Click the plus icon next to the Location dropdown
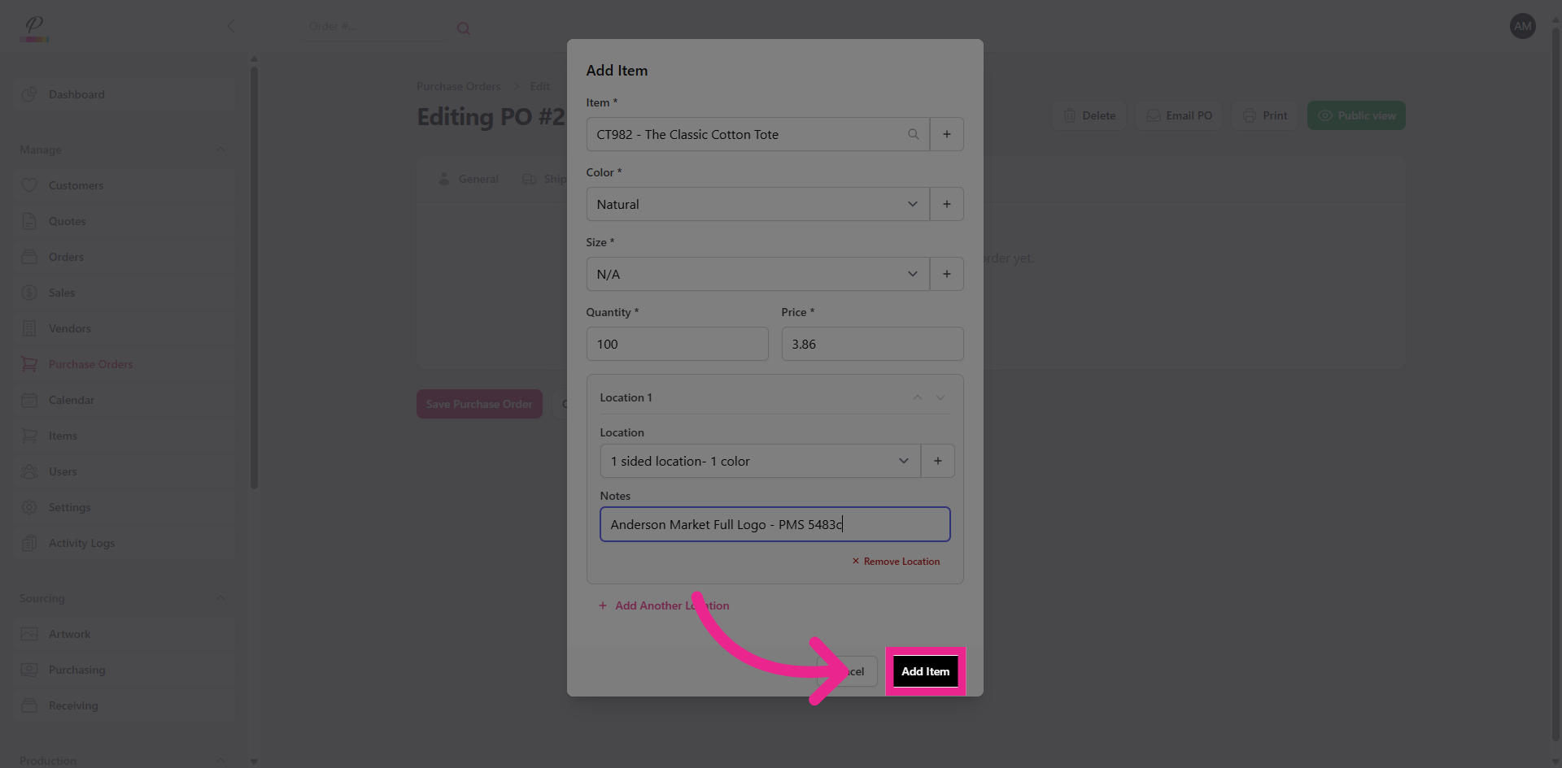Viewport: 1562px width, 768px height. point(937,461)
